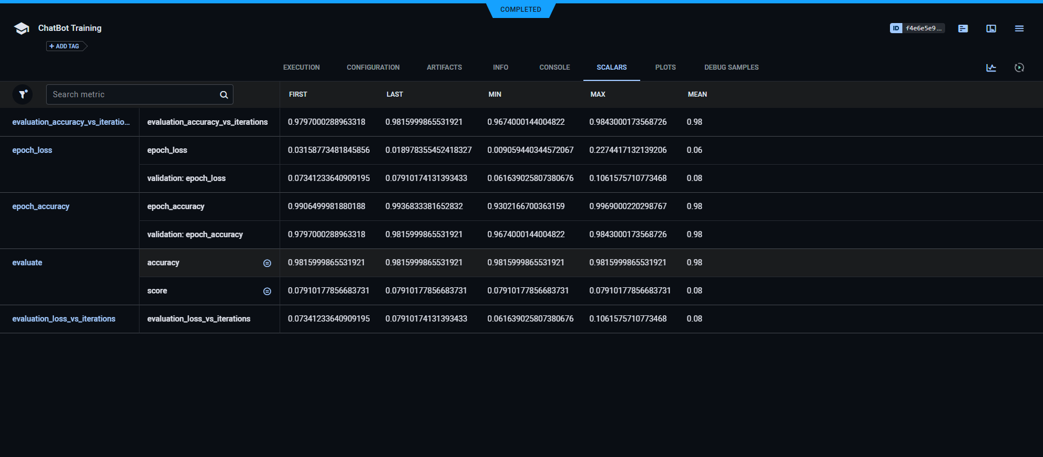Click the search magnifier icon
The image size is (1043, 457).
coord(223,95)
